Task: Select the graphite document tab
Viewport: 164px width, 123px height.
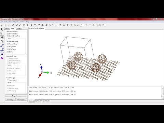Action: 37,28
